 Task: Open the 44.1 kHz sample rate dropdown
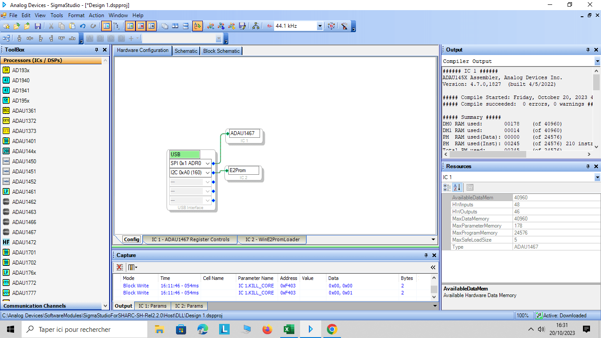(x=320, y=26)
